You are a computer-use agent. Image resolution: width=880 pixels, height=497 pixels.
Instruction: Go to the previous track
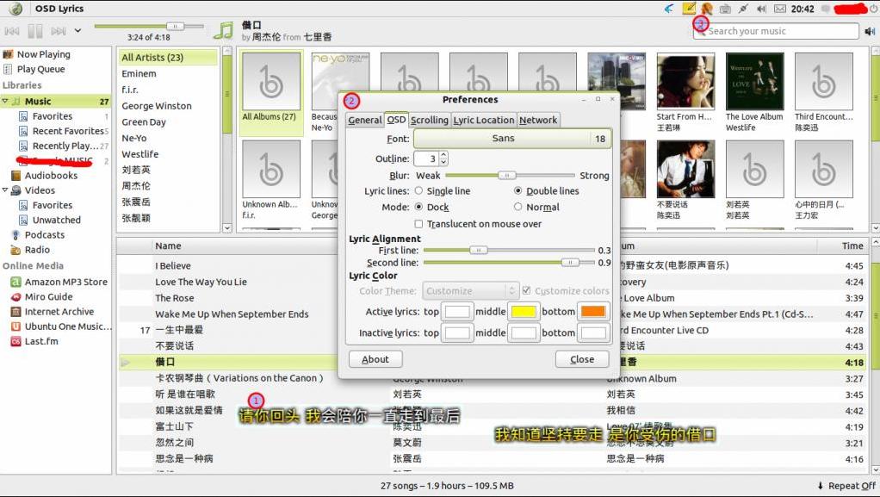click(12, 31)
